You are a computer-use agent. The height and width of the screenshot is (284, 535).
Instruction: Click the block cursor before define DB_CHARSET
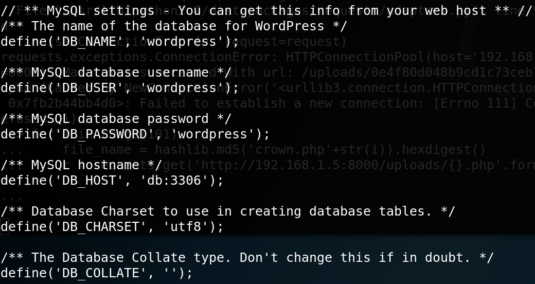[4, 227]
